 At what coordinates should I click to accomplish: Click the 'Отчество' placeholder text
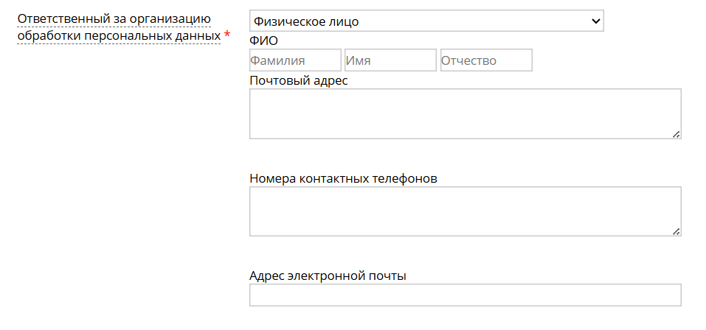coord(469,60)
